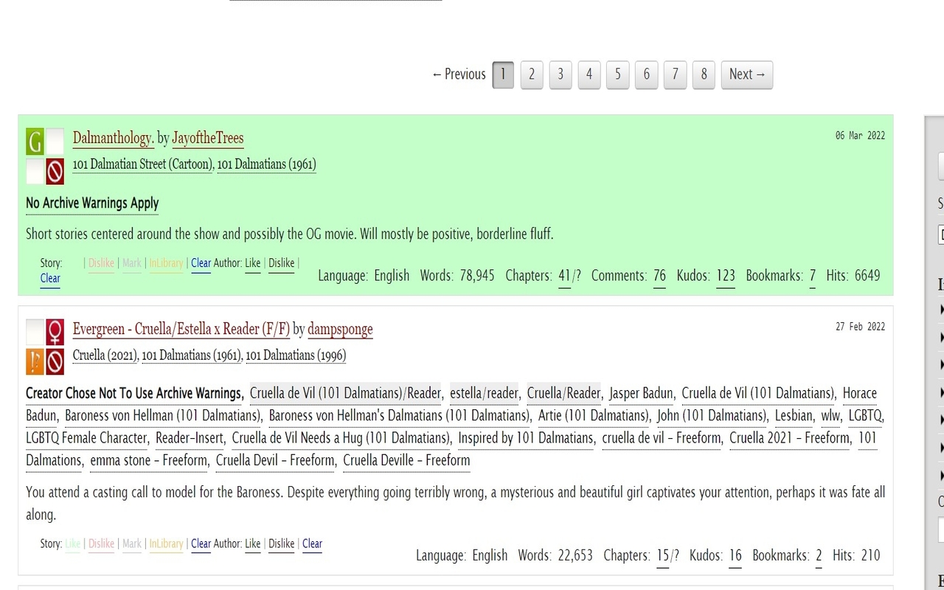Click Creator Chose Not To Use Archive Warnings
Image resolution: width=944 pixels, height=590 pixels.
pos(134,393)
